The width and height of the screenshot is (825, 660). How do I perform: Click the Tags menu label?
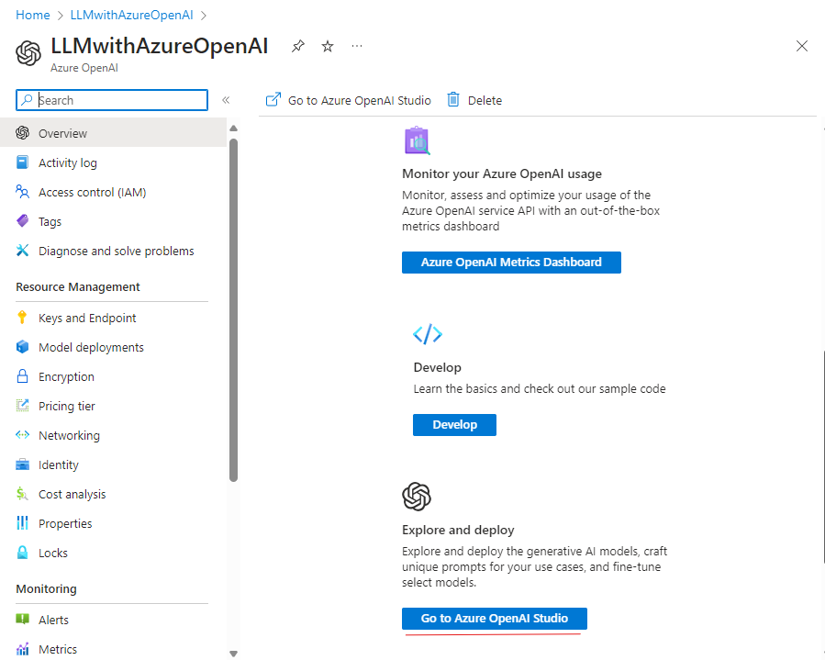coord(50,221)
